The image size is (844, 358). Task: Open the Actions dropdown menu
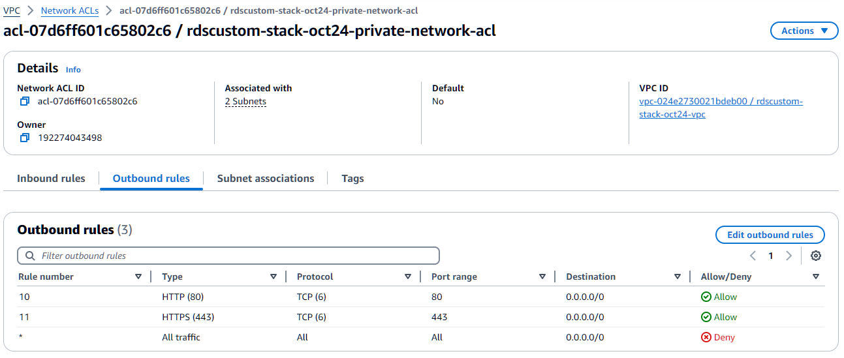coord(804,31)
